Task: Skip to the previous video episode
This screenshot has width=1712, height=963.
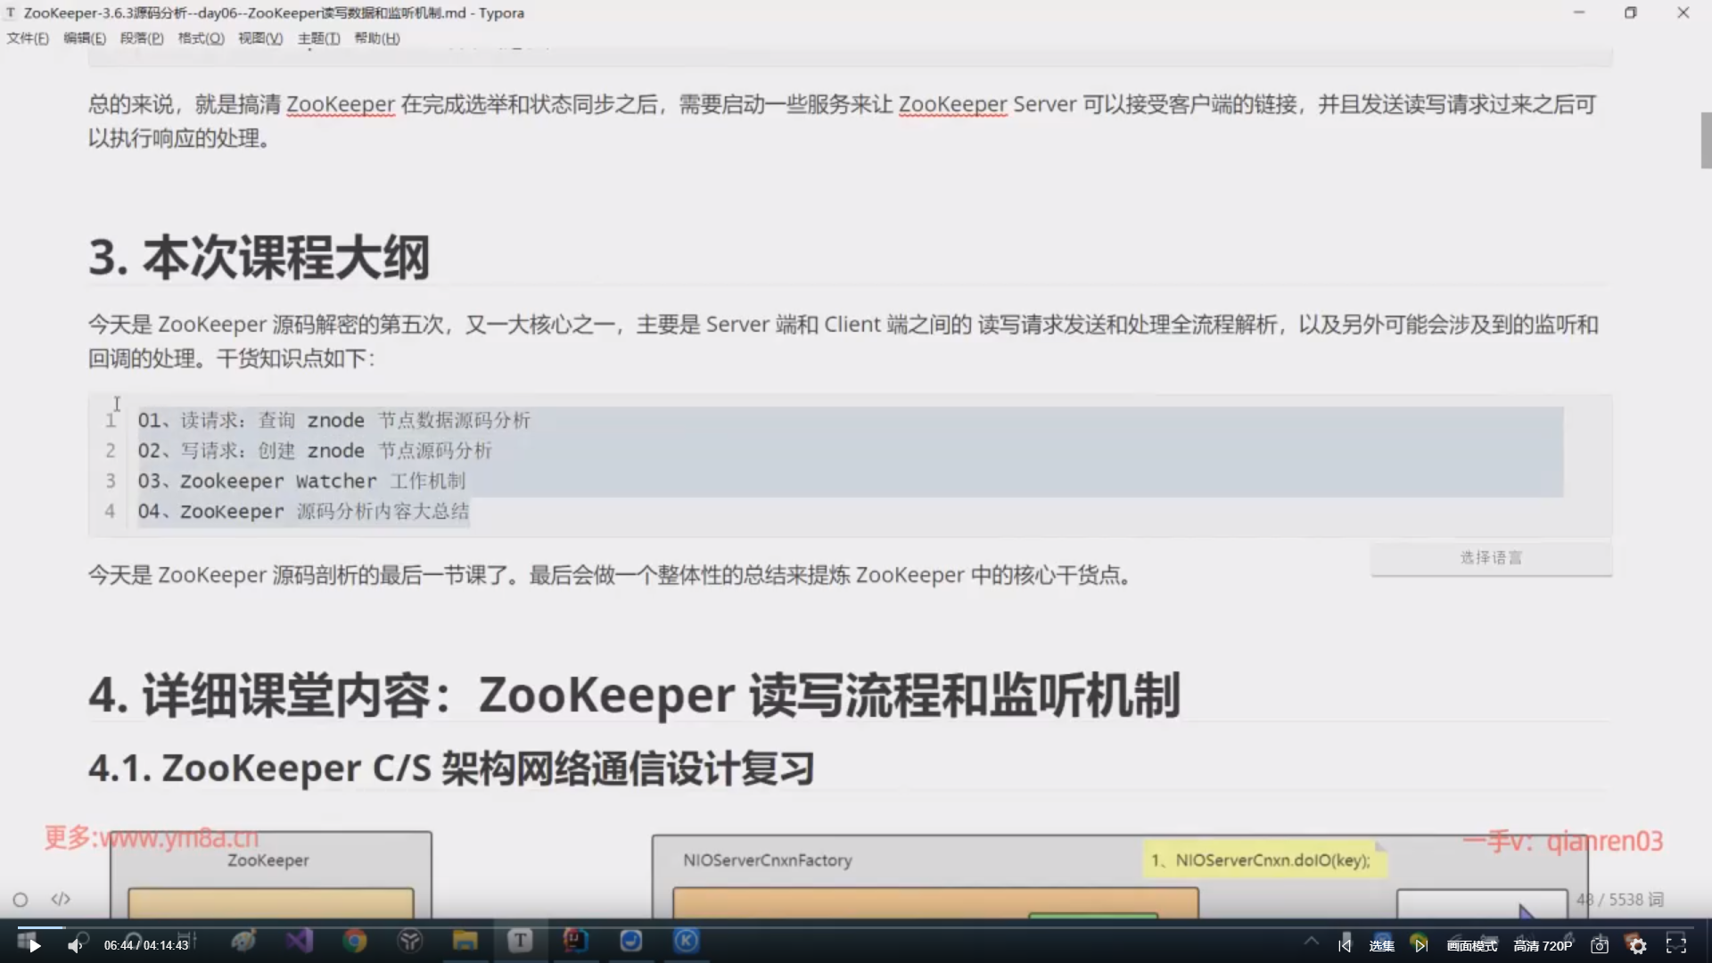Action: point(1345,946)
